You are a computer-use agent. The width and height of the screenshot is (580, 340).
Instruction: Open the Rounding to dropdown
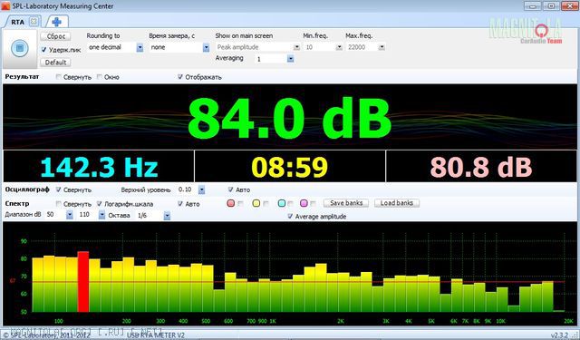coord(140,47)
